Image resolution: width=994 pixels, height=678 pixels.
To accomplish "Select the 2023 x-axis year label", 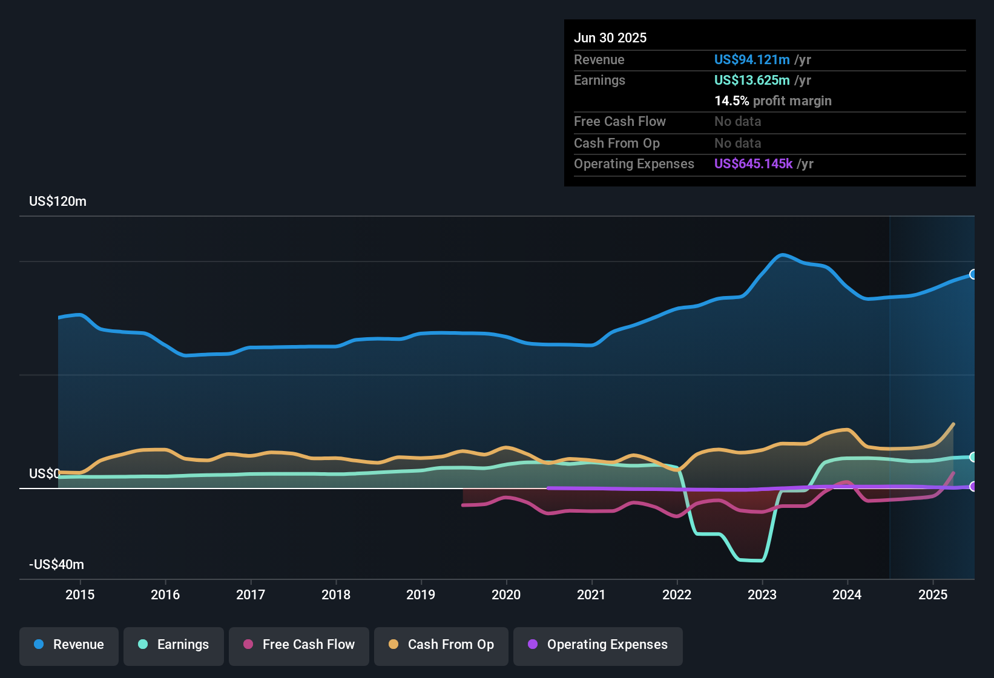I will 762,595.
